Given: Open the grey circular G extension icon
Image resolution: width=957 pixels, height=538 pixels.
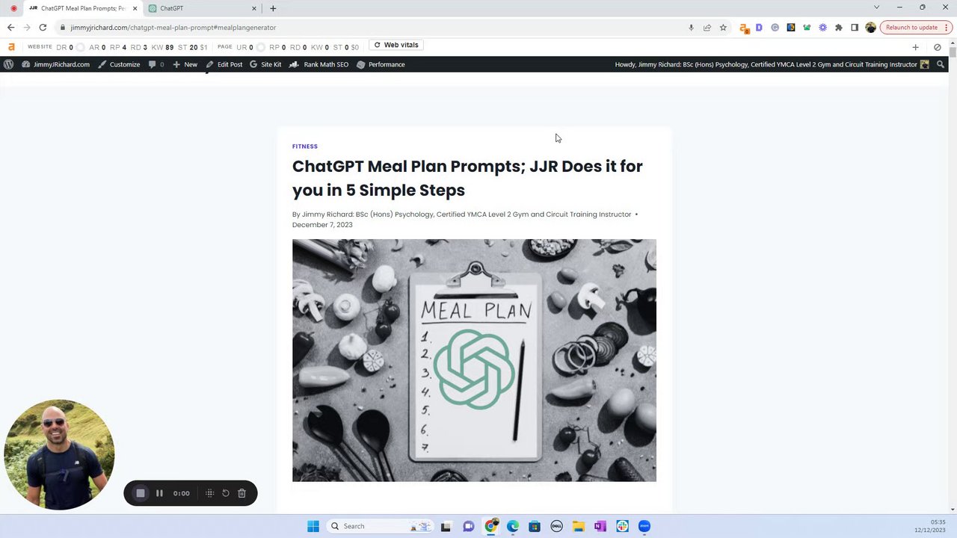Looking at the screenshot, I should tap(775, 28).
